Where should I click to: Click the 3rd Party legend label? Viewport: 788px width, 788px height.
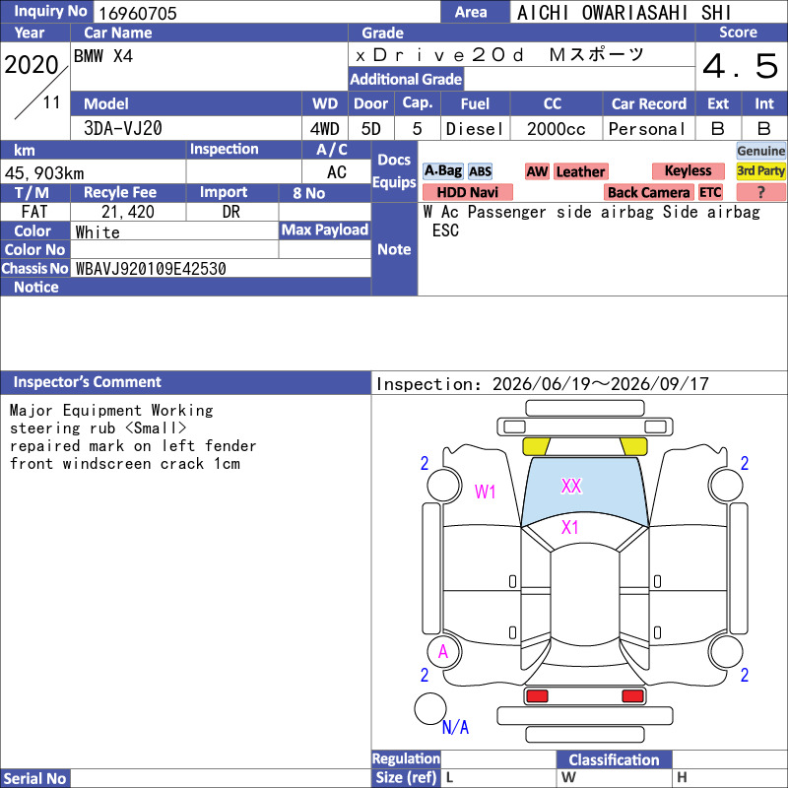(x=760, y=170)
